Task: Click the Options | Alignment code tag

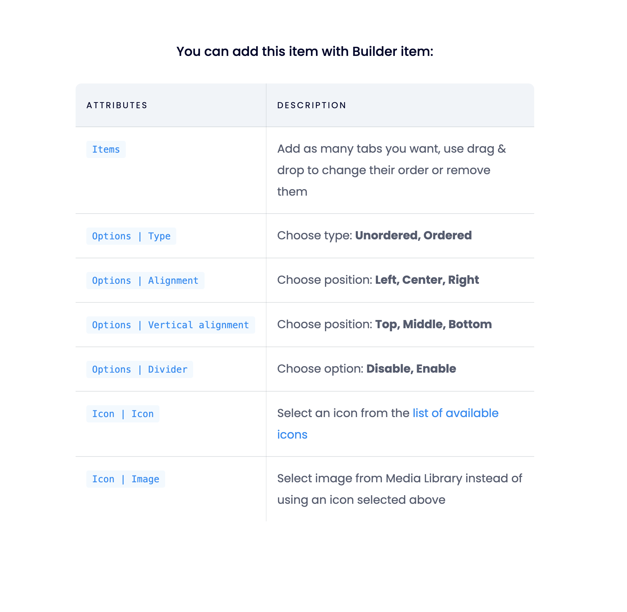Action: click(145, 281)
